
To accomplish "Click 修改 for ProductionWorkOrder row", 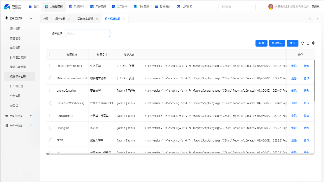I will click(307, 66).
